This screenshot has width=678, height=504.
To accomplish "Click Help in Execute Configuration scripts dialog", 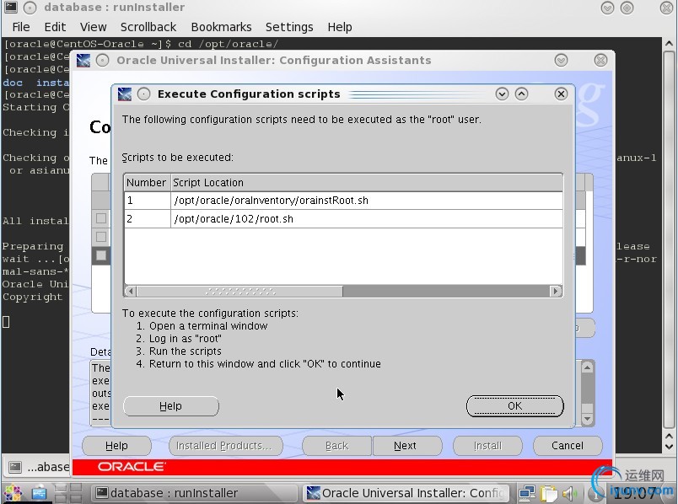I will point(171,406).
